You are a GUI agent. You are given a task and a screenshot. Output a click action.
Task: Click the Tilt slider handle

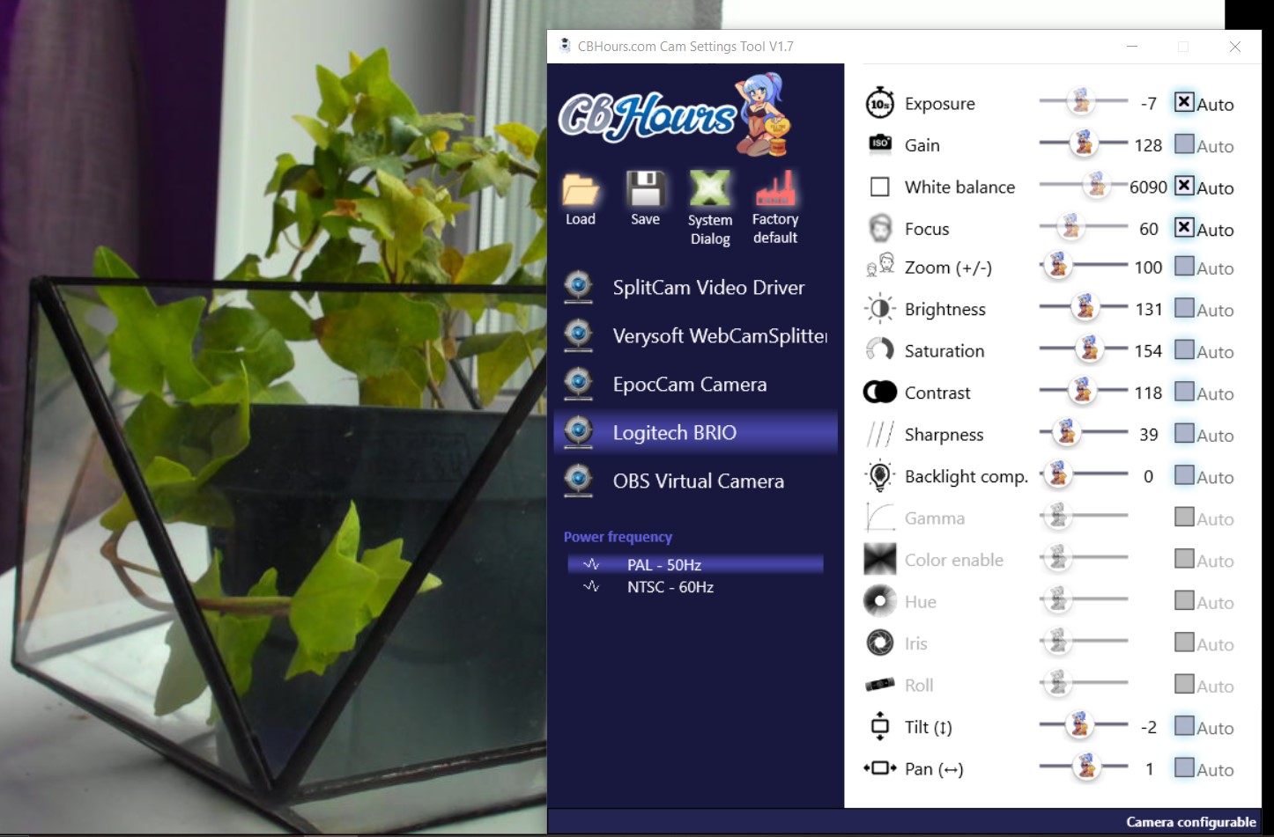tap(1078, 725)
